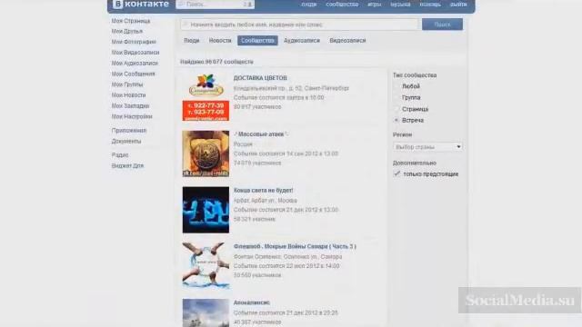Open Мои Друзья in sidebar
Screen dimensions: 582x327
(x=127, y=31)
